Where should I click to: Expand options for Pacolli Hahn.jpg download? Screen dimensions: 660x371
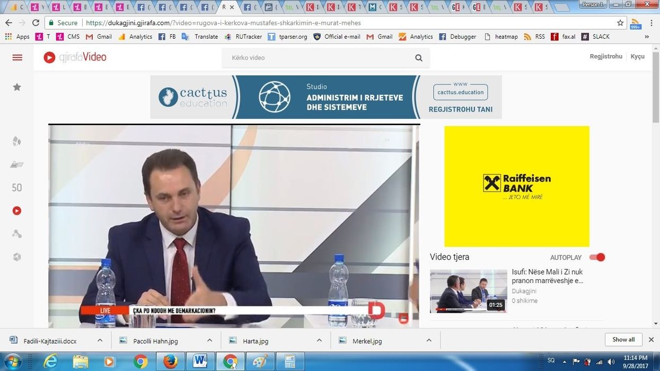click(x=209, y=340)
